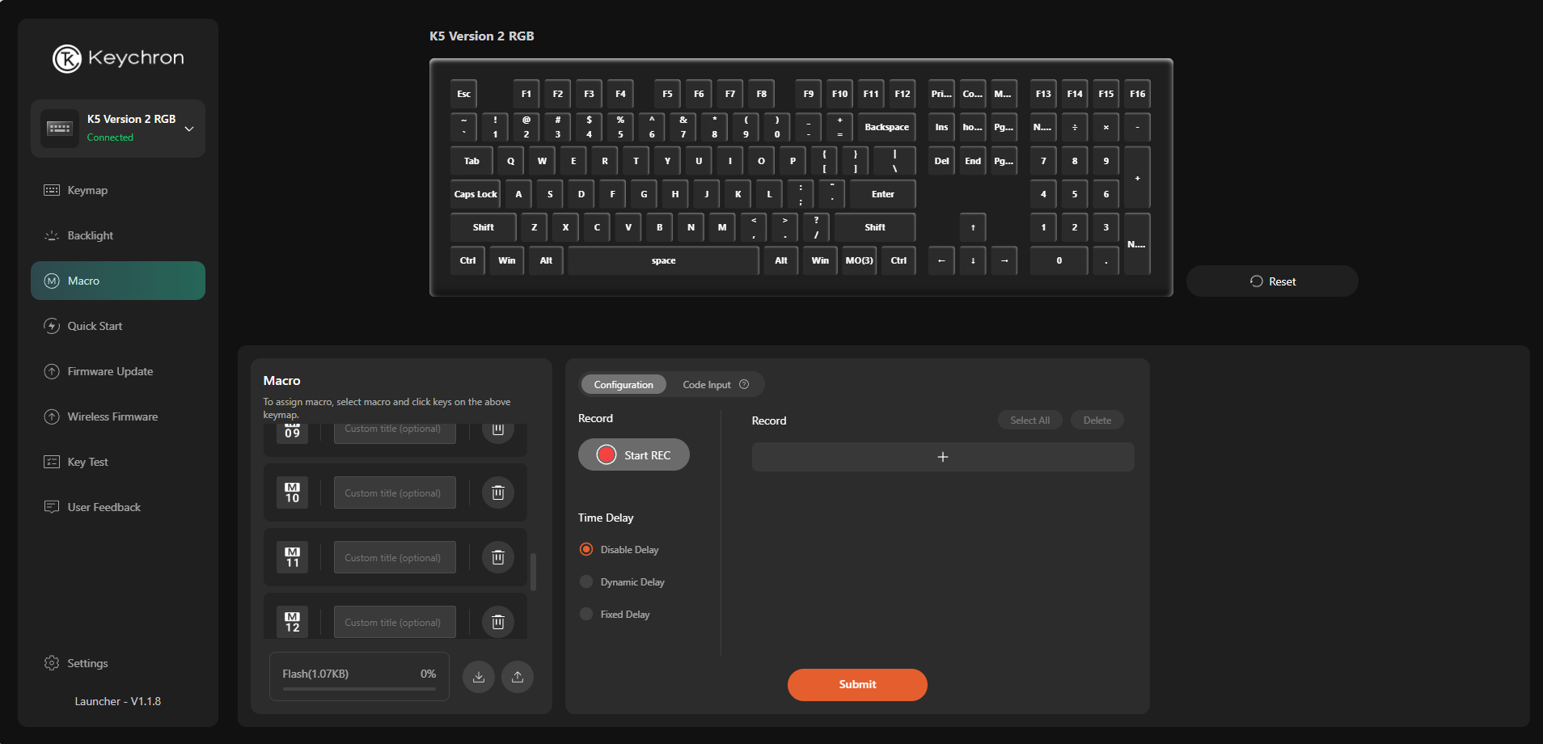Enable Dynamic Delay option
Image resolution: width=1543 pixels, height=744 pixels.
tap(586, 582)
